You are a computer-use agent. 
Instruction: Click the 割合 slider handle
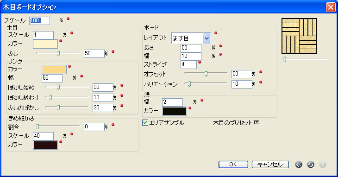(38, 126)
